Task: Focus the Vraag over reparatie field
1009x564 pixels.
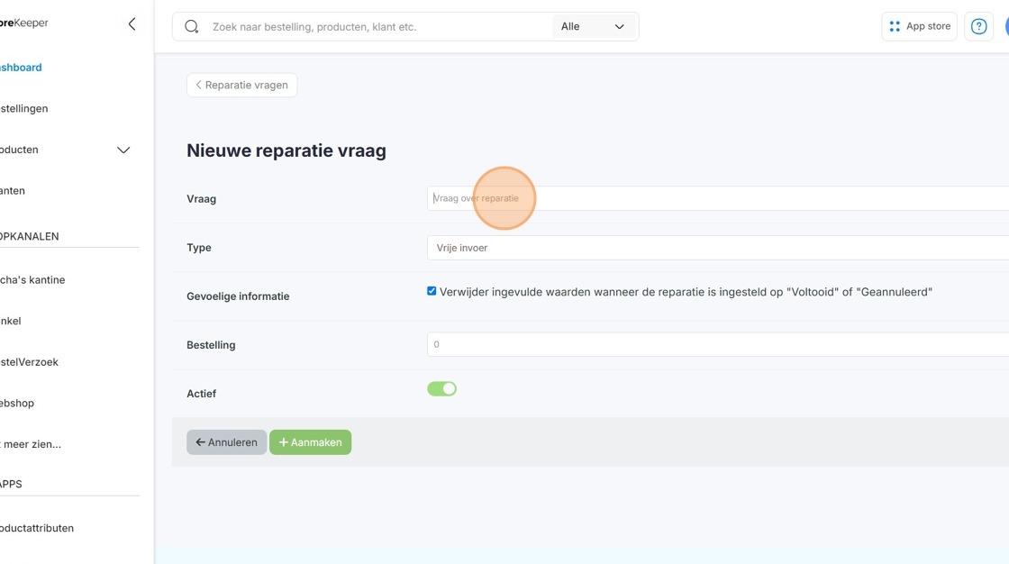Action: pyautogui.click(x=718, y=198)
